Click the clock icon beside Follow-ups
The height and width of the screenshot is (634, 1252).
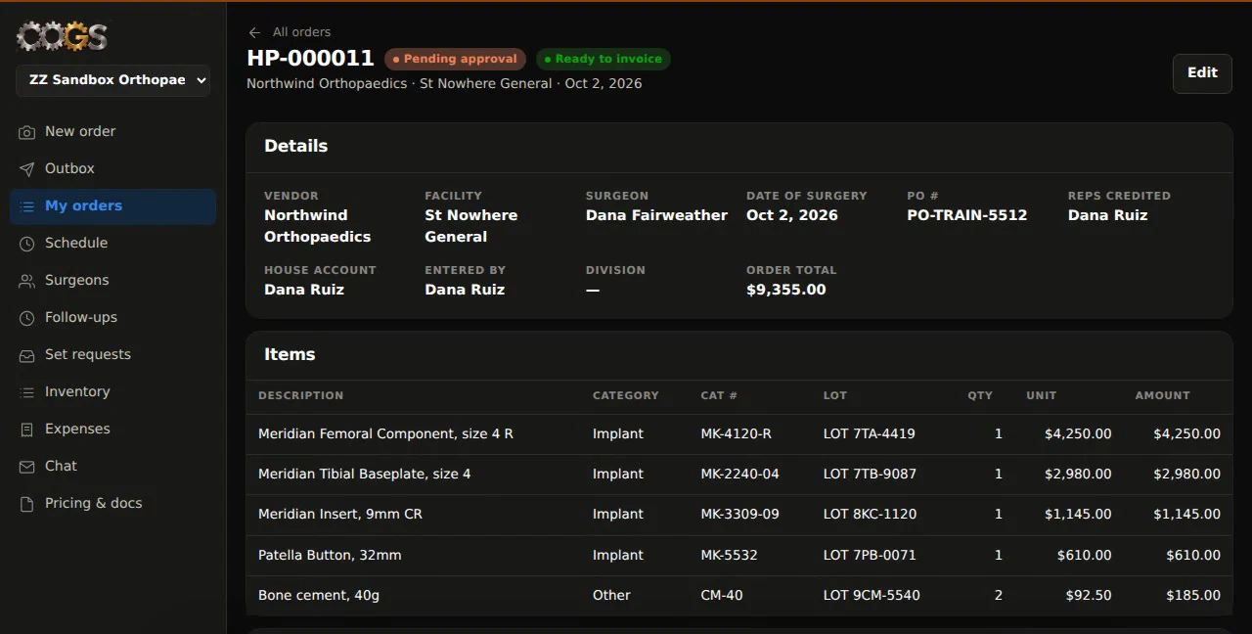point(26,318)
